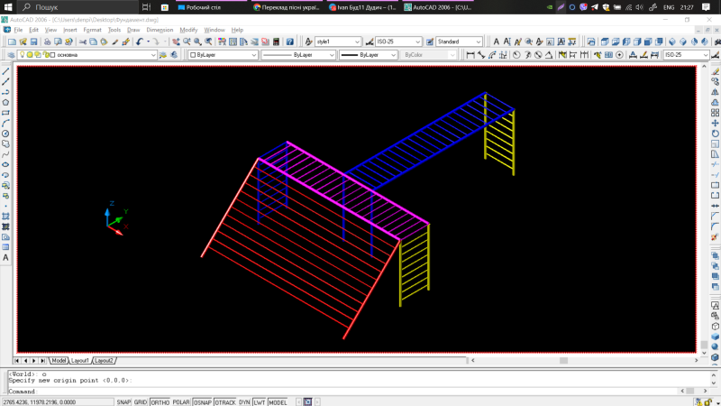Select the multiline Text tool 'A'

pyautogui.click(x=5, y=257)
